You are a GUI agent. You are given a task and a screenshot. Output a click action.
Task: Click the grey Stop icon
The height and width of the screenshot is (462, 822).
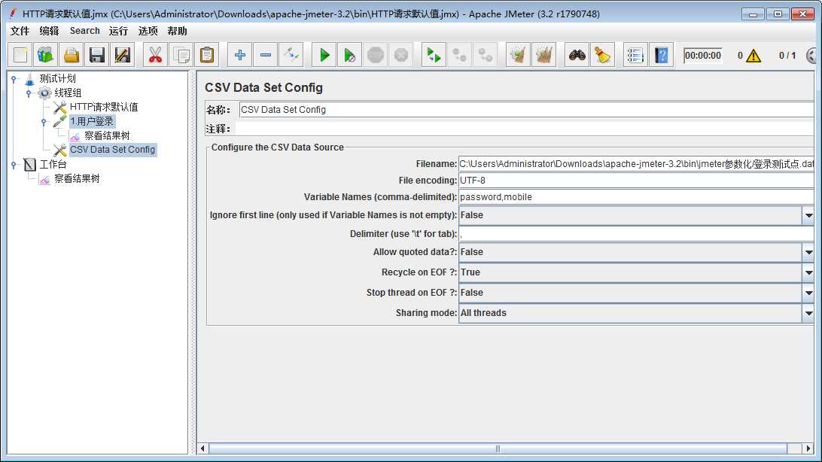pos(376,55)
